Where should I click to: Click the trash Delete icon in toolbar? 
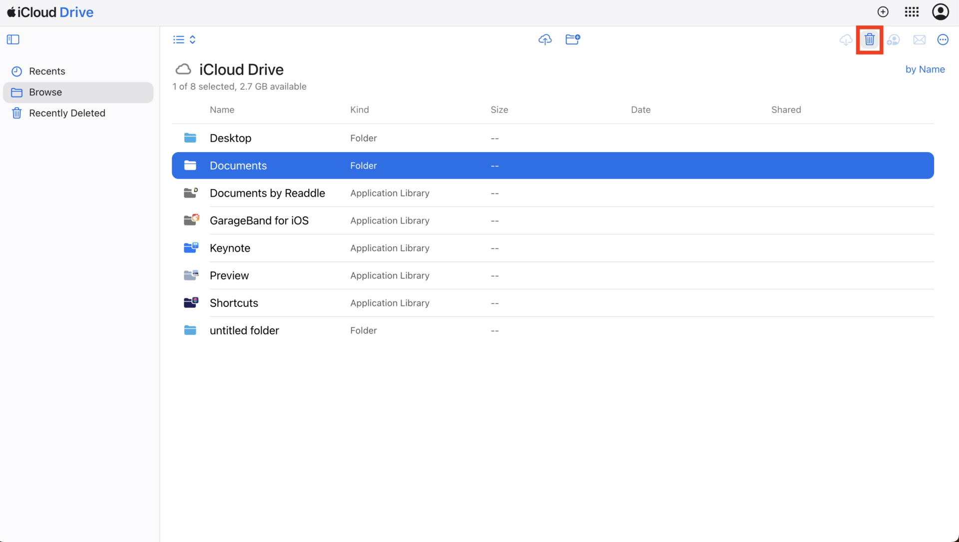point(869,39)
